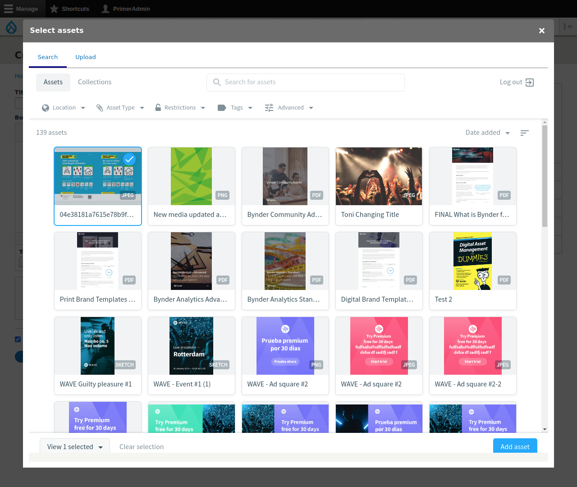This screenshot has width=577, height=487.
Task: Click the Shortcuts star icon
Action: 54,9
